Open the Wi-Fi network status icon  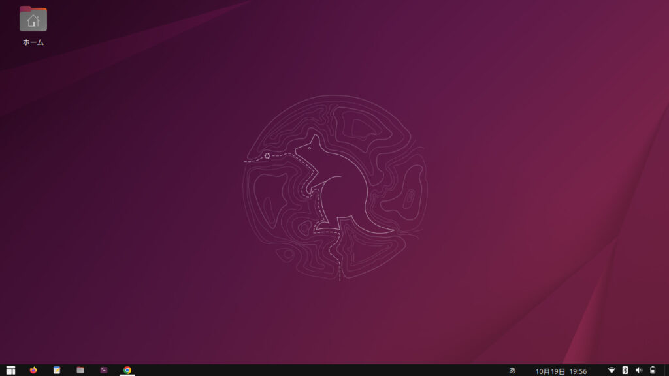[x=612, y=370]
